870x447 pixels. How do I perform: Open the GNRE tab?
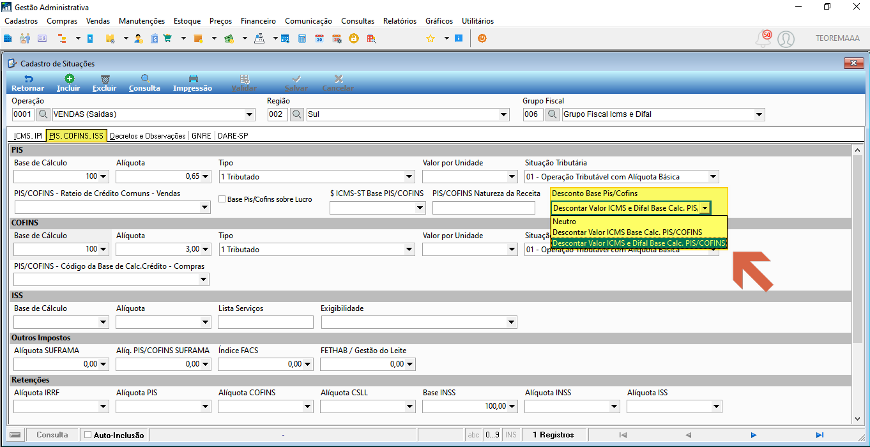click(x=201, y=136)
